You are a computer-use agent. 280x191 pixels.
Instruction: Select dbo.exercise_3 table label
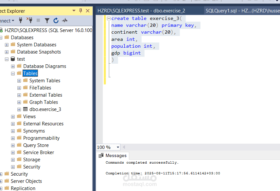45,109
